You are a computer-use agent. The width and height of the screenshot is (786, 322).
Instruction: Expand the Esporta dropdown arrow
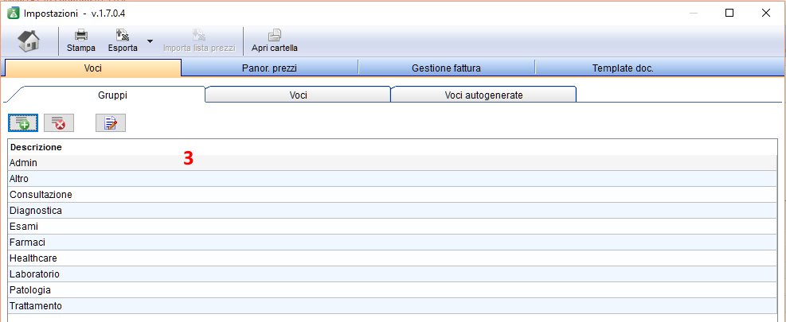[150, 41]
